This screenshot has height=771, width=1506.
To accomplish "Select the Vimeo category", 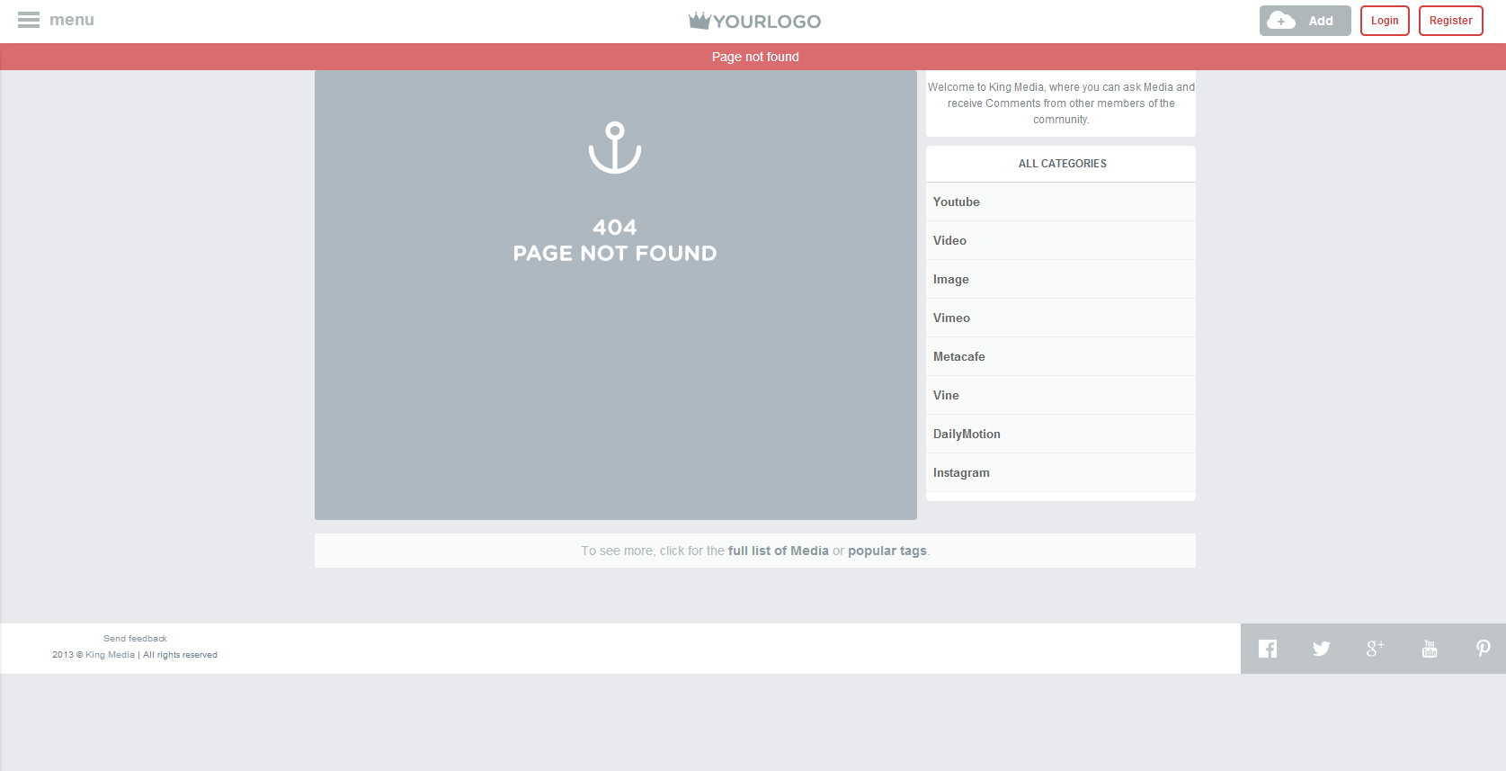I will (x=951, y=318).
